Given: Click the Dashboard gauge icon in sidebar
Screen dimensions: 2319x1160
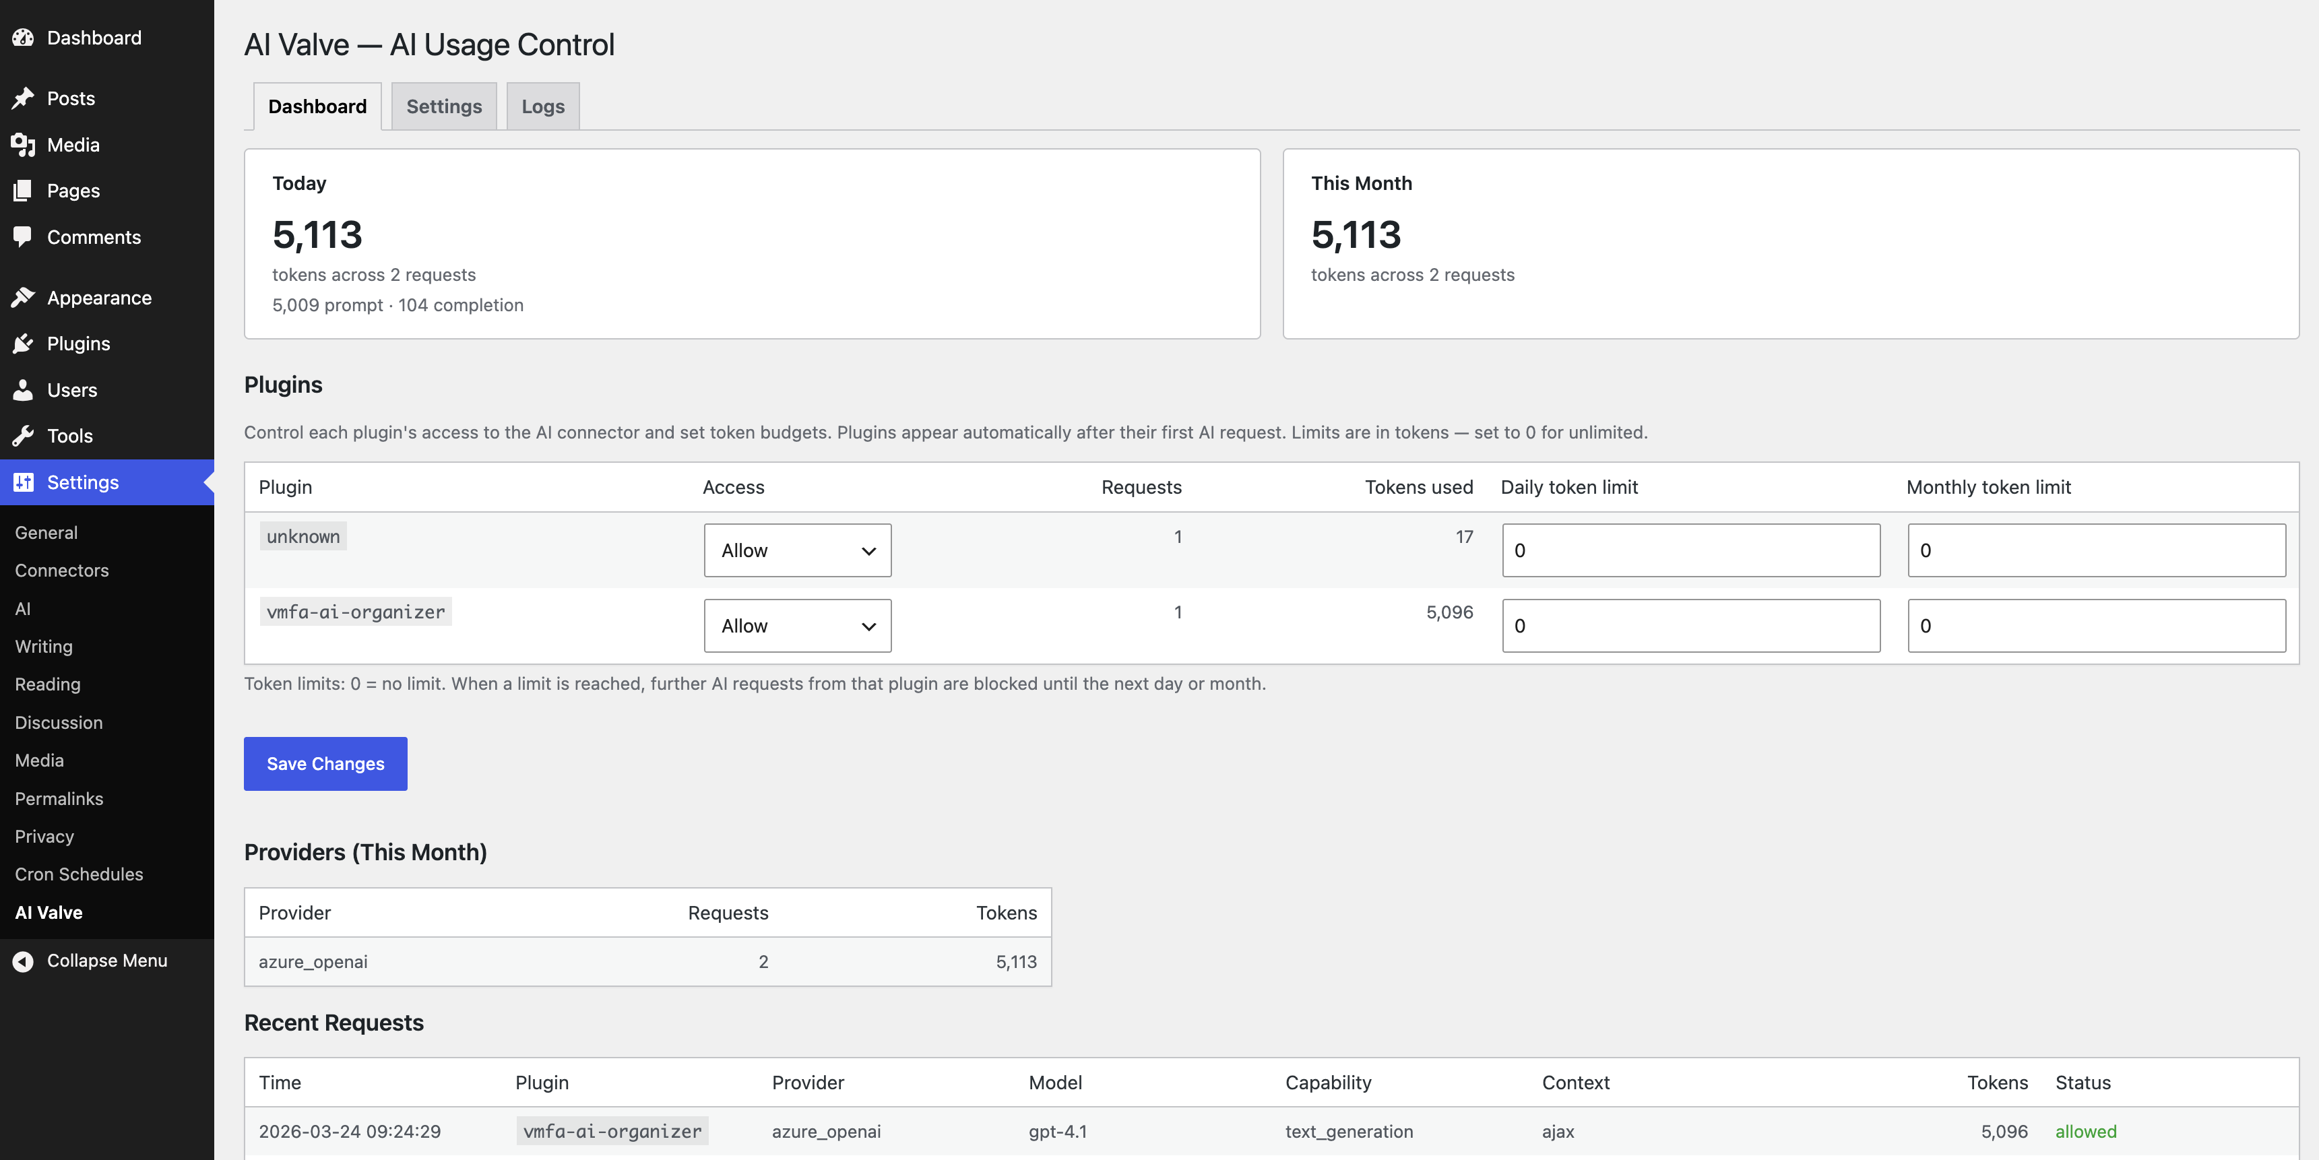Looking at the screenshot, I should coord(24,38).
